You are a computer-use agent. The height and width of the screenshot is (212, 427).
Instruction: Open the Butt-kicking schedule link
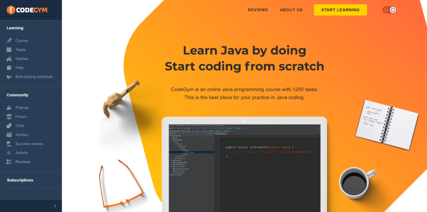point(34,77)
